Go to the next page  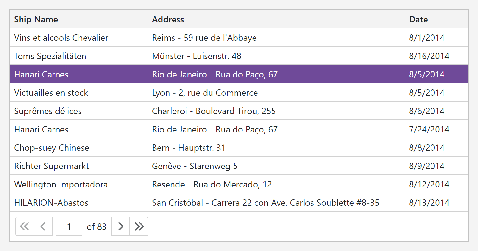click(121, 226)
